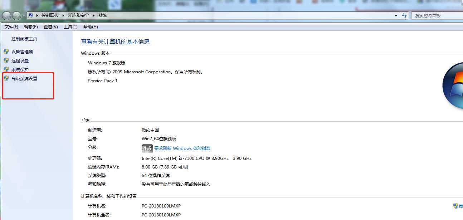The width and height of the screenshot is (463, 220).
Task: Click the model value Win7_64位旗舰版
Action: pyautogui.click(x=159, y=139)
